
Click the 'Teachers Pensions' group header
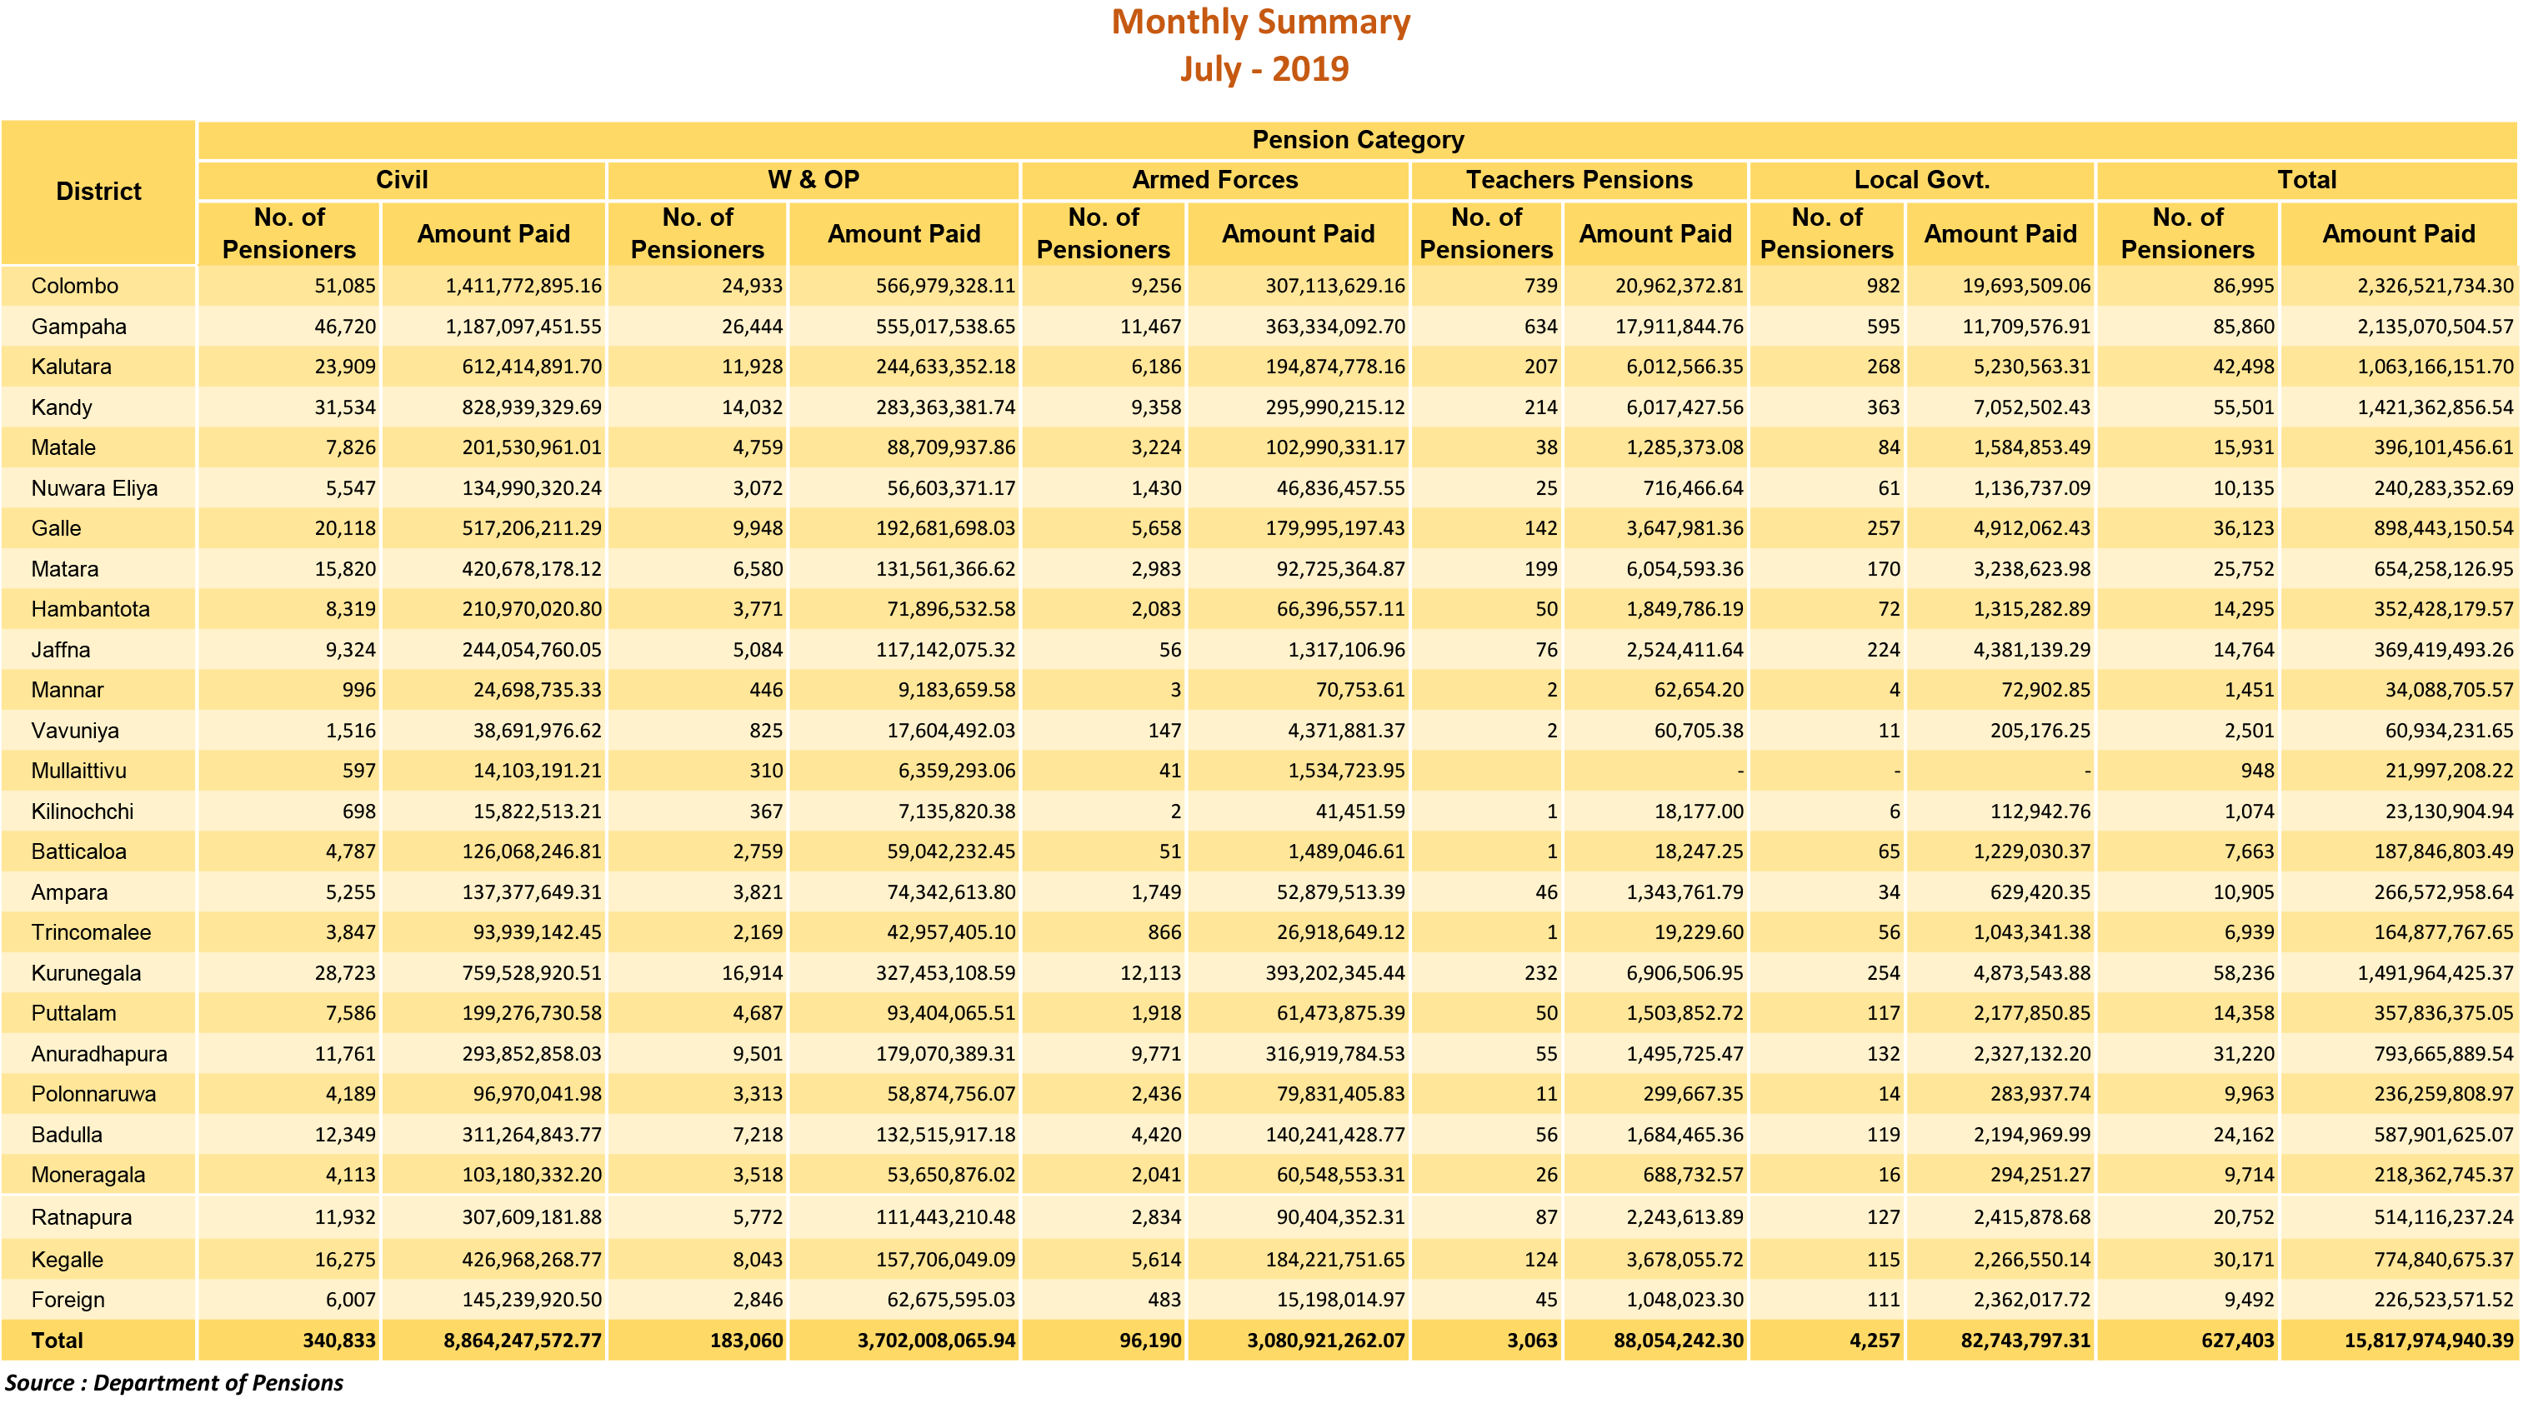pos(1579,180)
